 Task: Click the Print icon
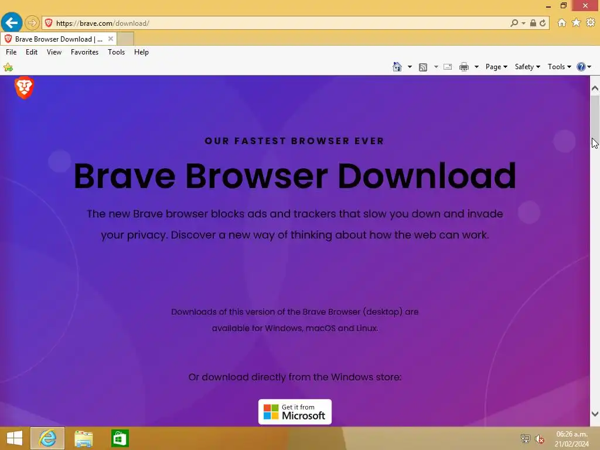[464, 67]
